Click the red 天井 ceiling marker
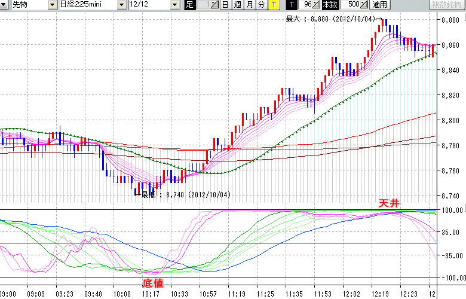The image size is (466, 299). tap(388, 203)
